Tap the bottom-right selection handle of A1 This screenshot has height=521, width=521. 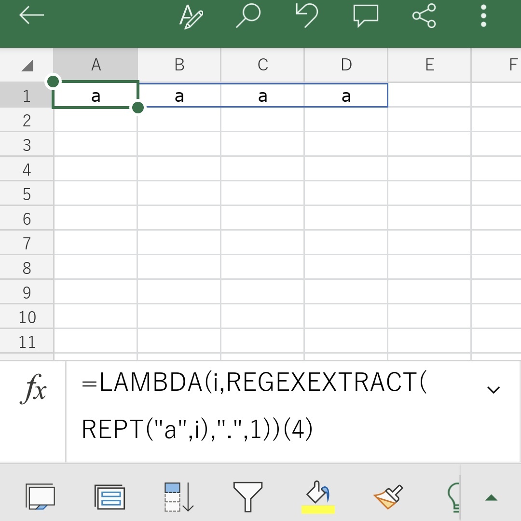coord(138,108)
